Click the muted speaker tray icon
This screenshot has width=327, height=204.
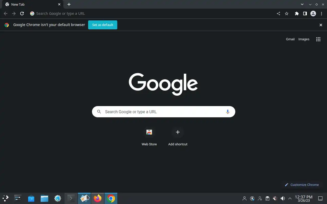[275, 198]
